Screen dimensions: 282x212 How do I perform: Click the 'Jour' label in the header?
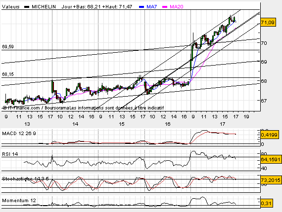[x=67, y=7]
